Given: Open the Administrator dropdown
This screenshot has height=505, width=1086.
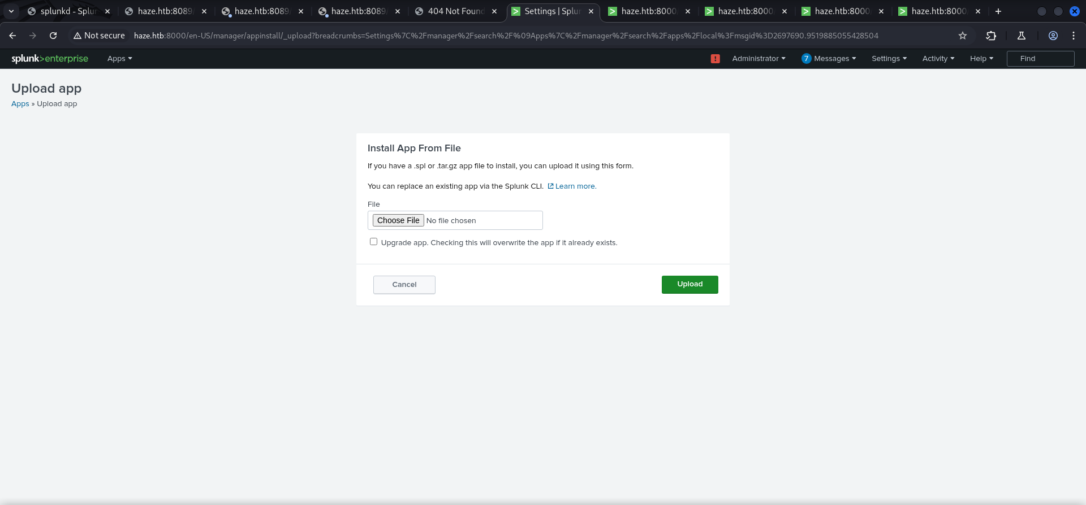Looking at the screenshot, I should (759, 59).
